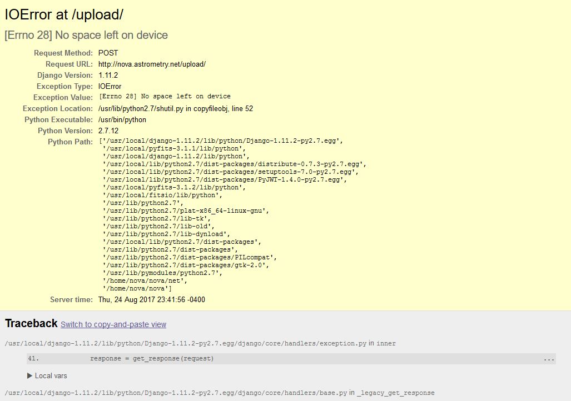Click the Request Method POST value
This screenshot has height=401, width=571.
[108, 53]
